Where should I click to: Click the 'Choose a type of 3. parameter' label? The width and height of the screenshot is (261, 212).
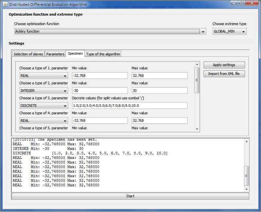click(44, 98)
